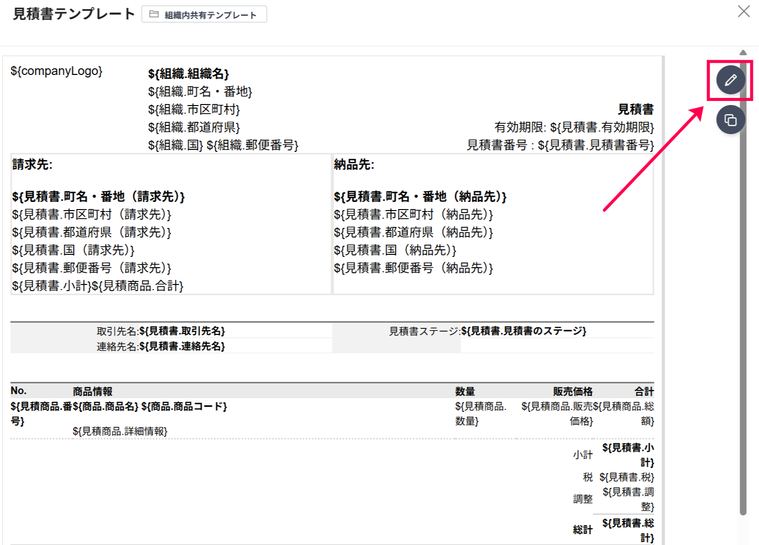Close the 見積書テンプレート preview dialog

click(744, 12)
